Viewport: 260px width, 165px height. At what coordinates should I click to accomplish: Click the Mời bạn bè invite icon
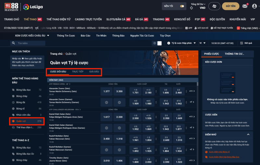point(196,28)
